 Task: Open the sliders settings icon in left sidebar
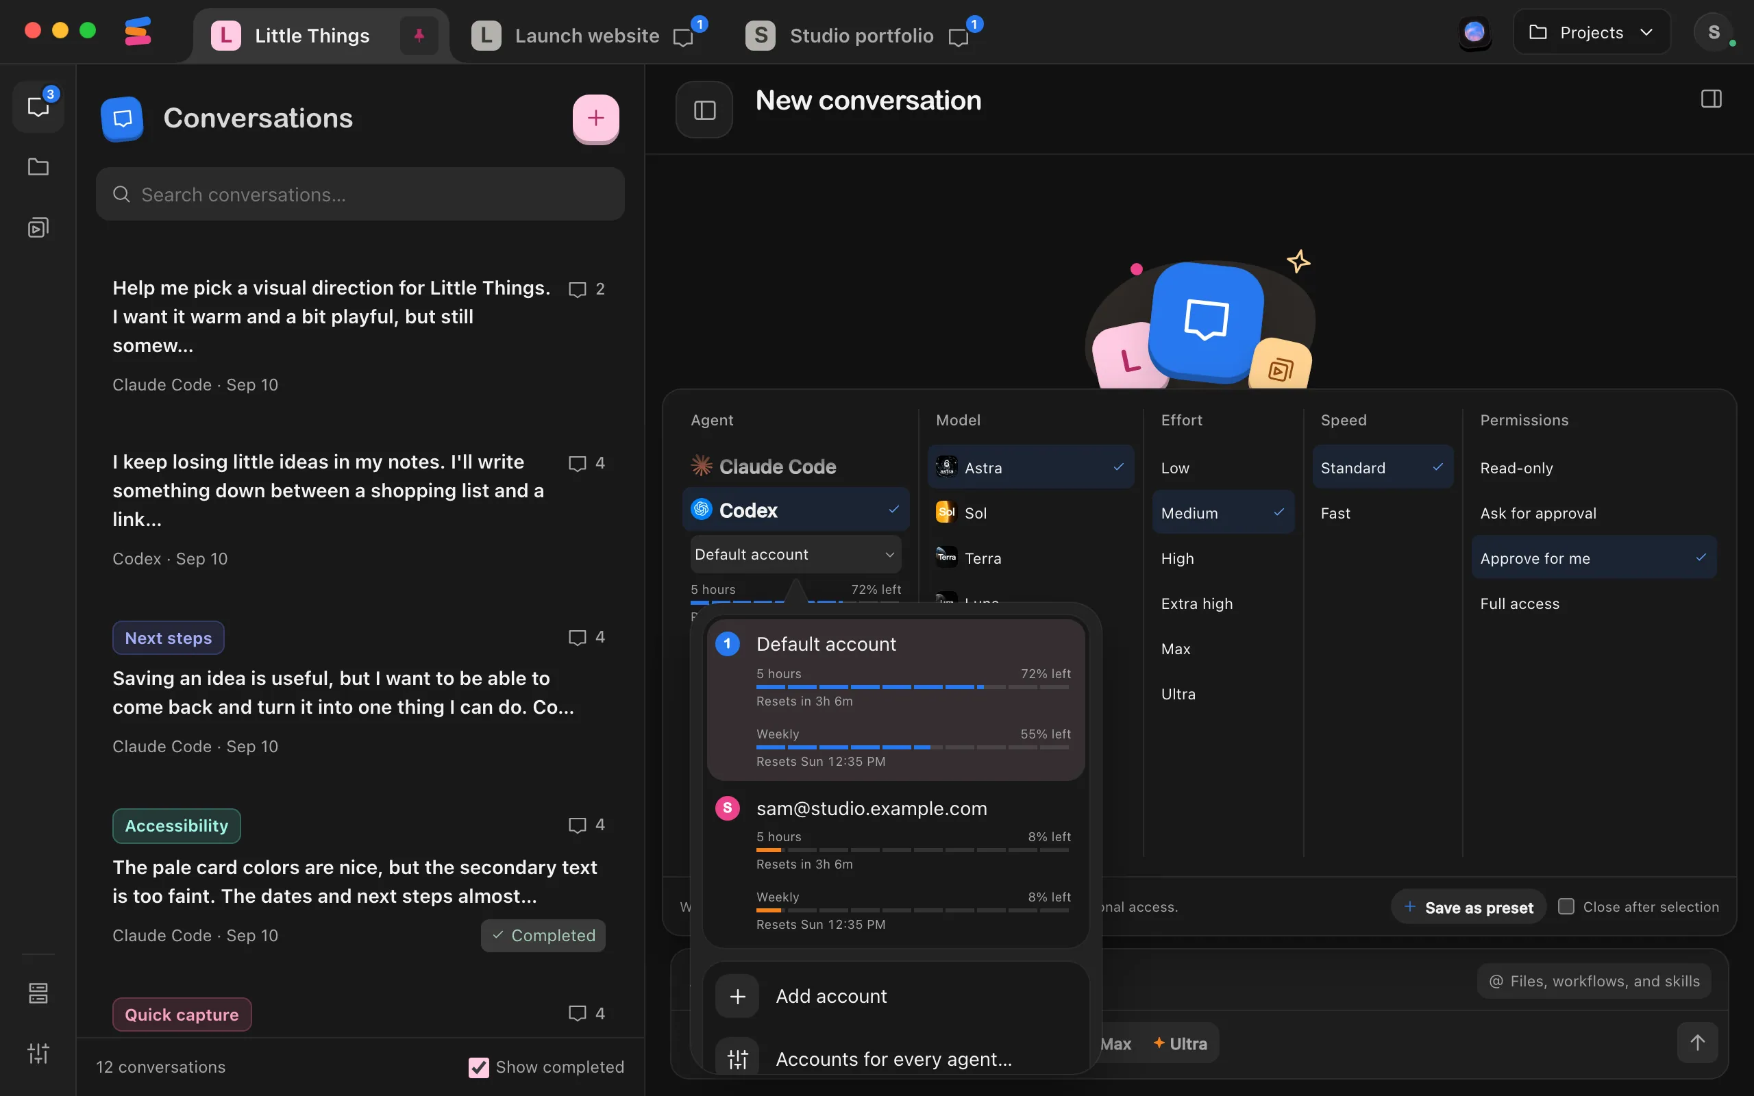(38, 1053)
